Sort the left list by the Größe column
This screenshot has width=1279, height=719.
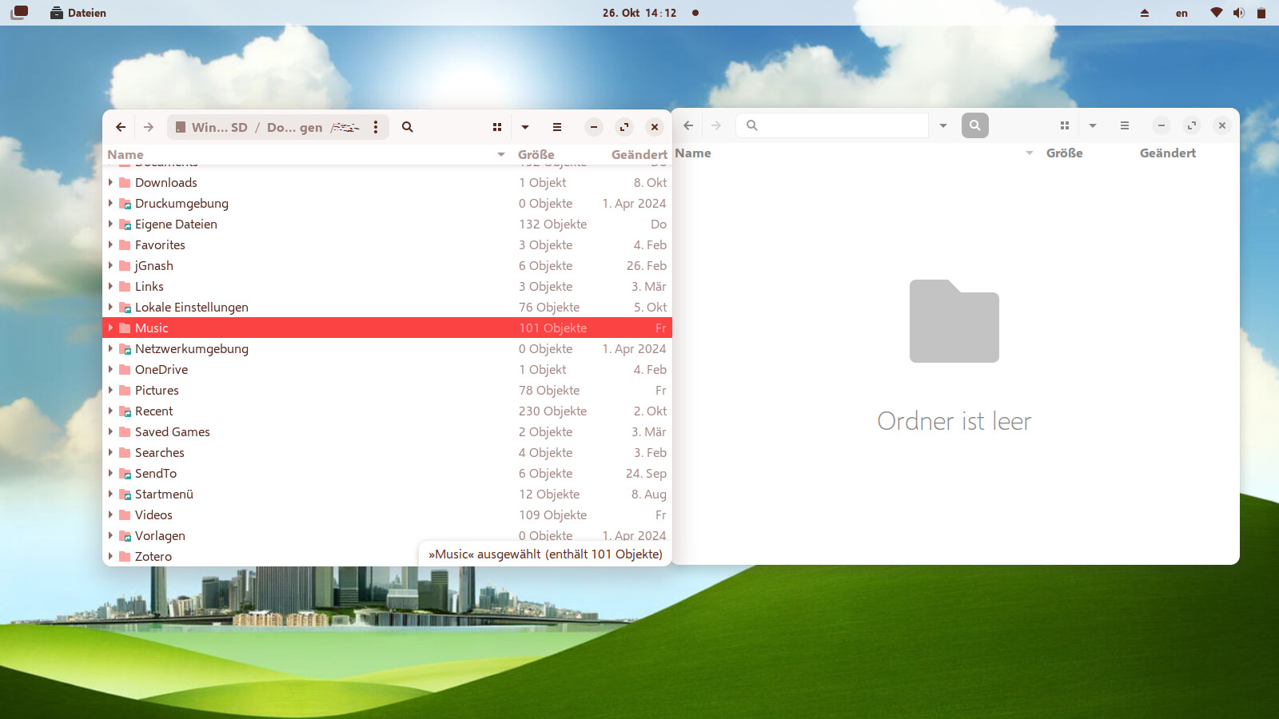[536, 154]
